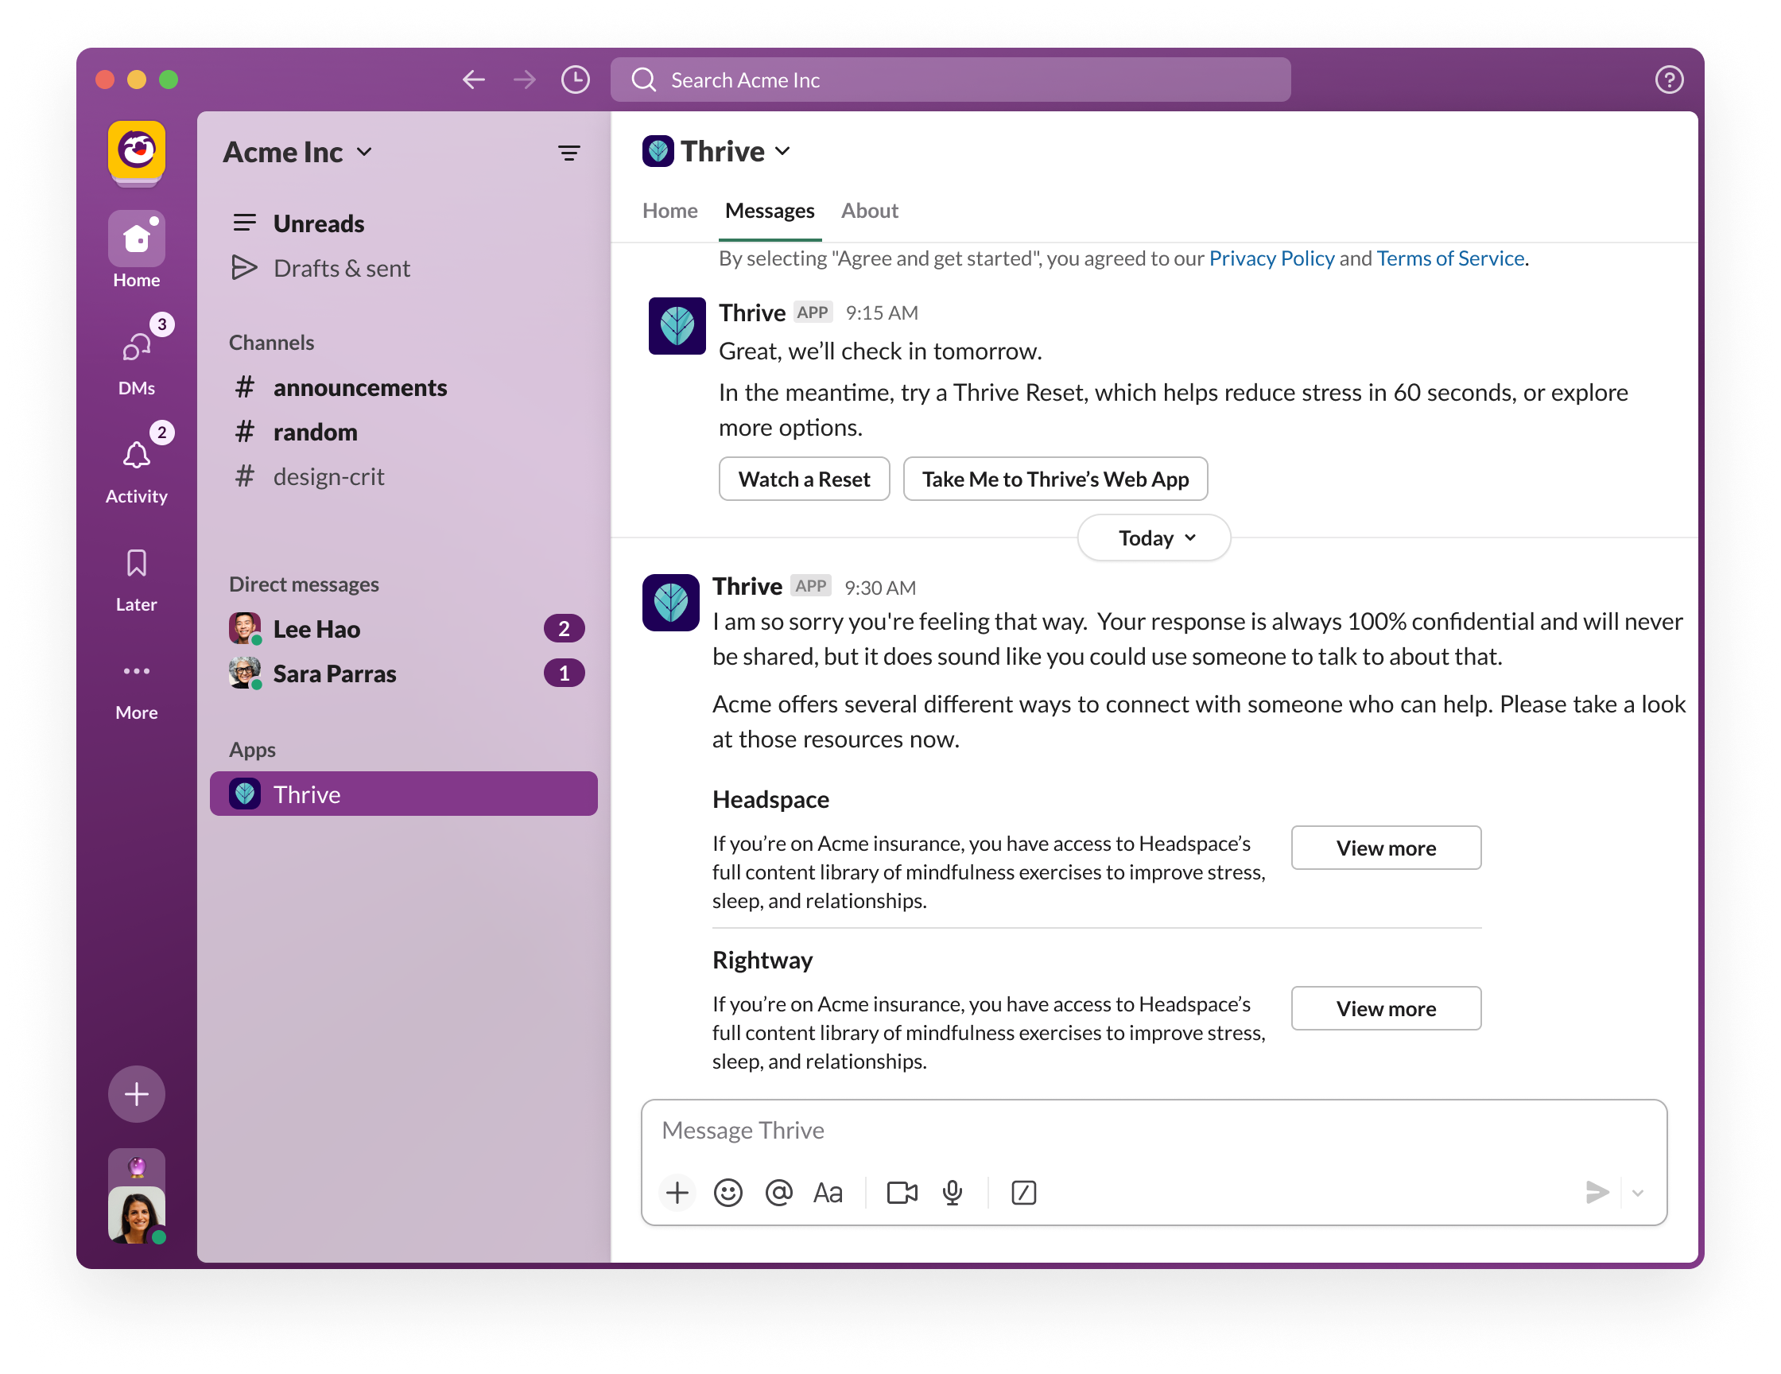Viewport: 1781px width, 1374px height.
Task: Click the Acme workspace logo icon
Action: click(137, 150)
